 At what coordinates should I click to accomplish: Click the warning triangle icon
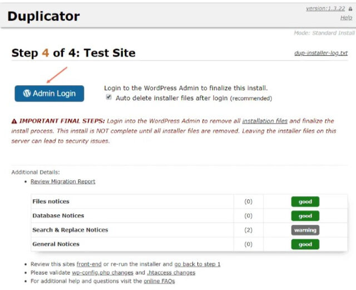pos(14,121)
